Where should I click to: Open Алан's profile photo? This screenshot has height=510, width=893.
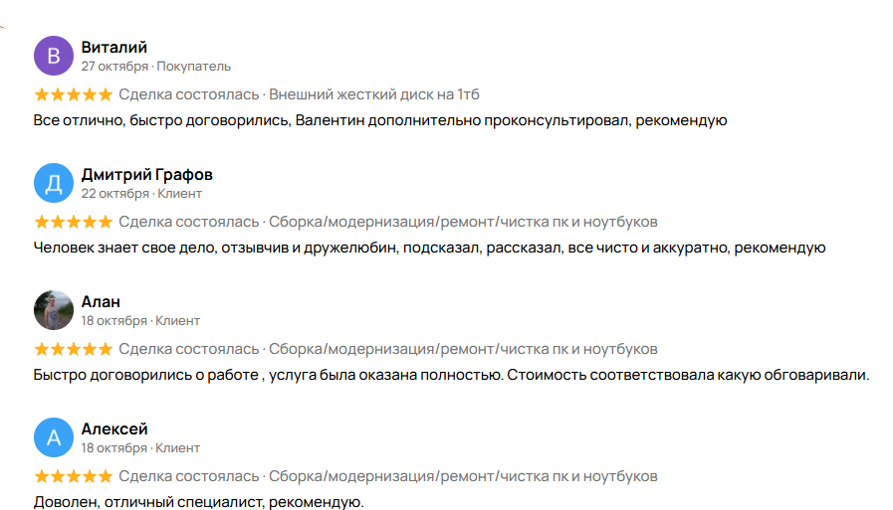(x=54, y=310)
